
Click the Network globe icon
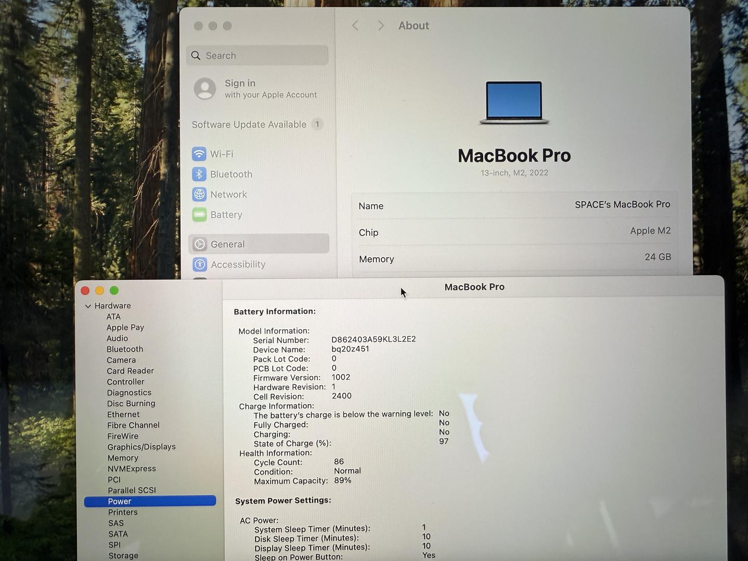click(199, 194)
